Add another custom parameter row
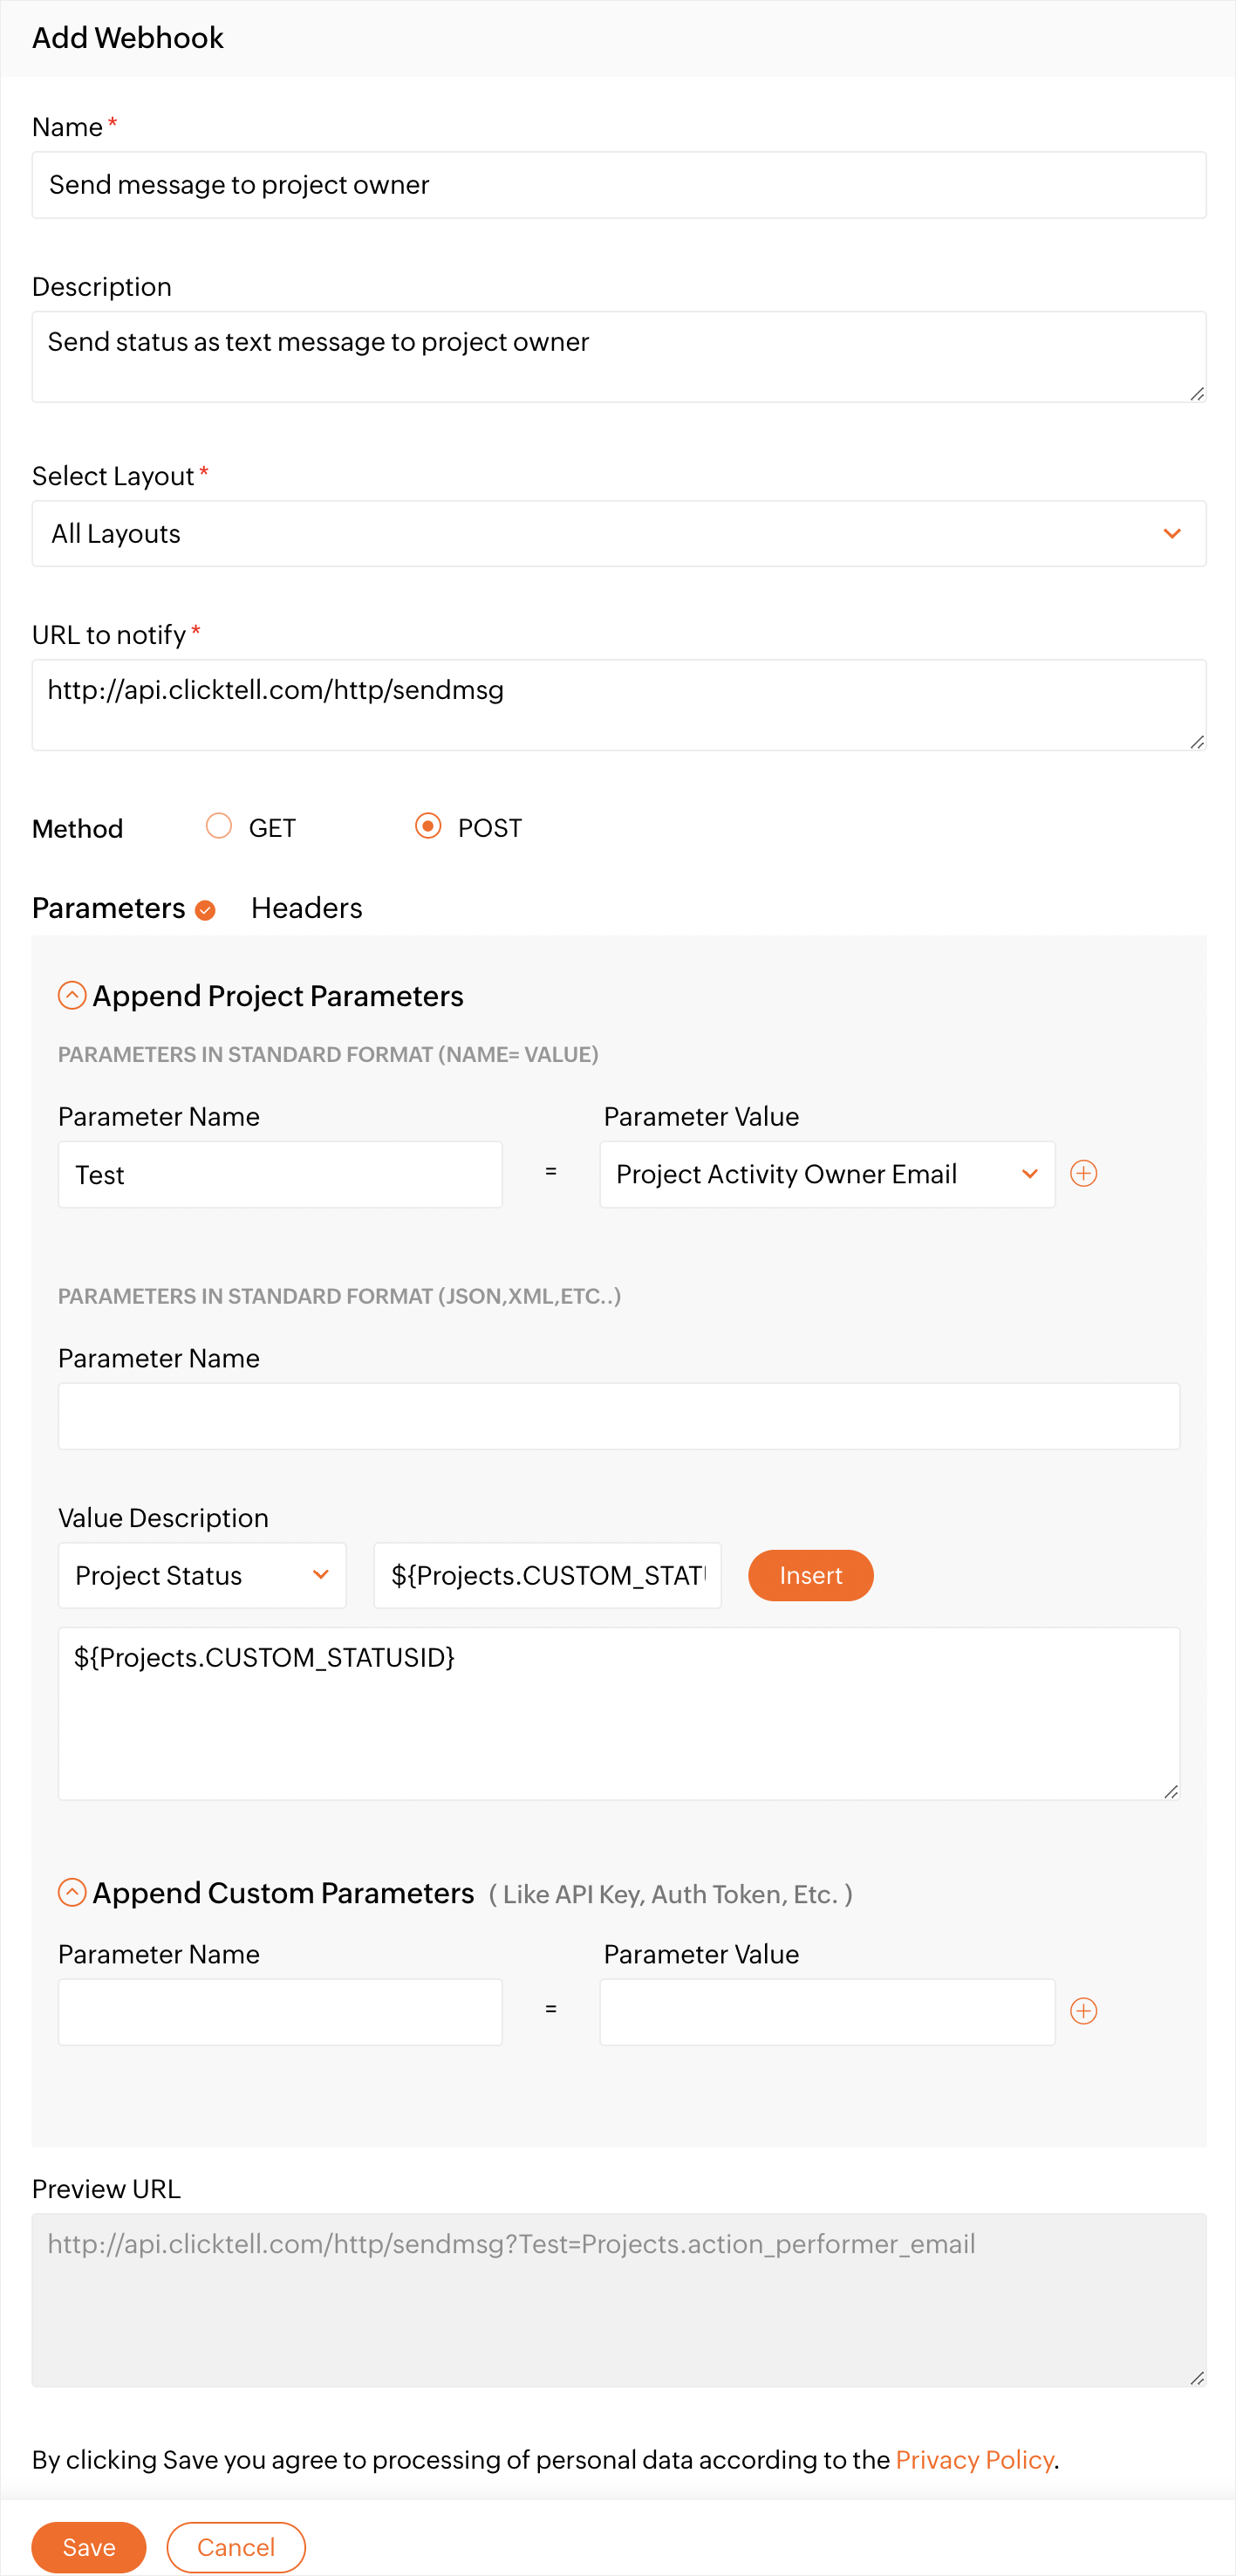 click(1083, 2010)
